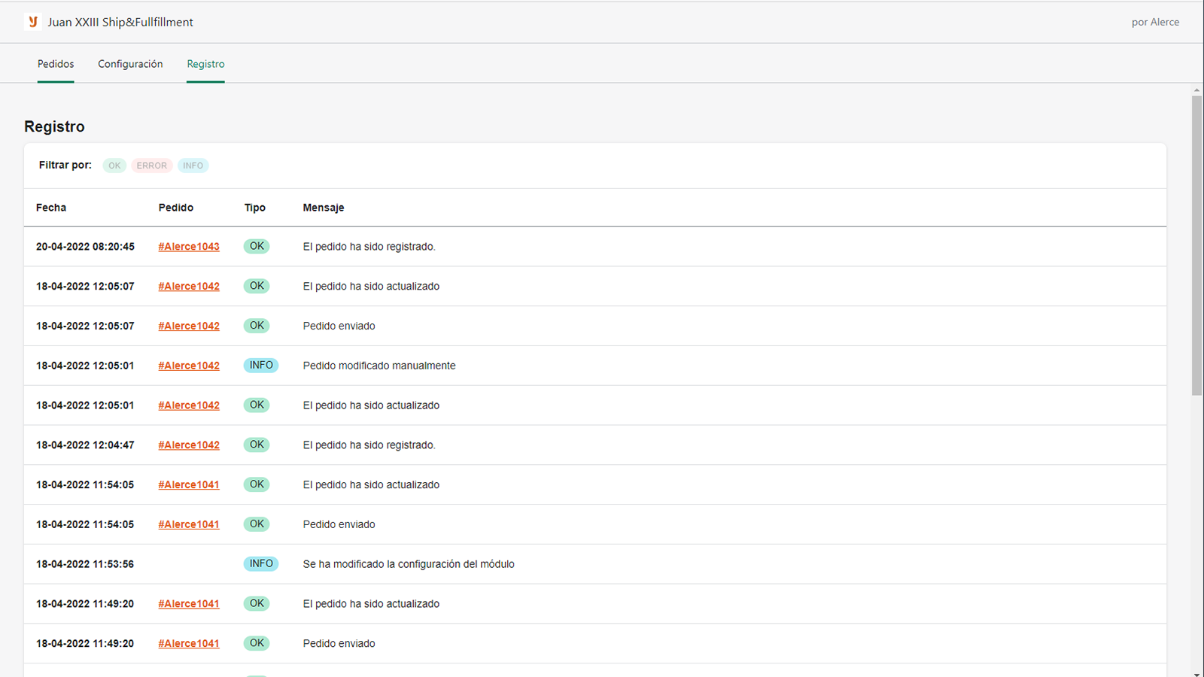Toggle the ERROR filter badge
The height and width of the screenshot is (677, 1204).
[x=151, y=165]
